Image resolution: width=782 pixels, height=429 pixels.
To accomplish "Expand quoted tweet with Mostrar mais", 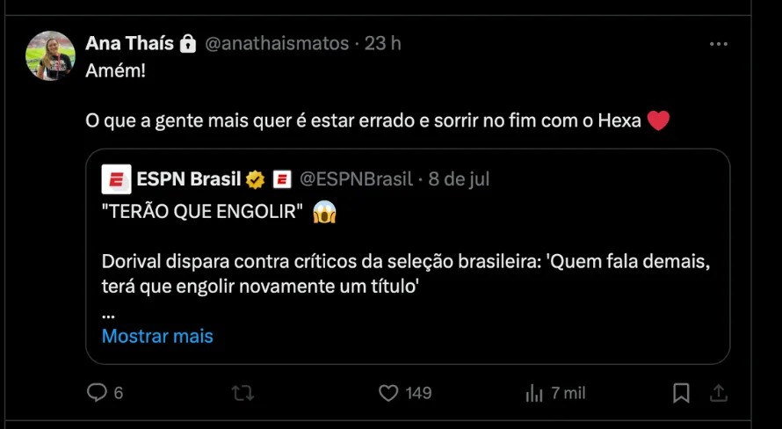I will tap(157, 336).
